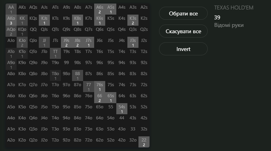Select the 72o hand cell
The image size is (271, 151).
[x=89, y=142]
